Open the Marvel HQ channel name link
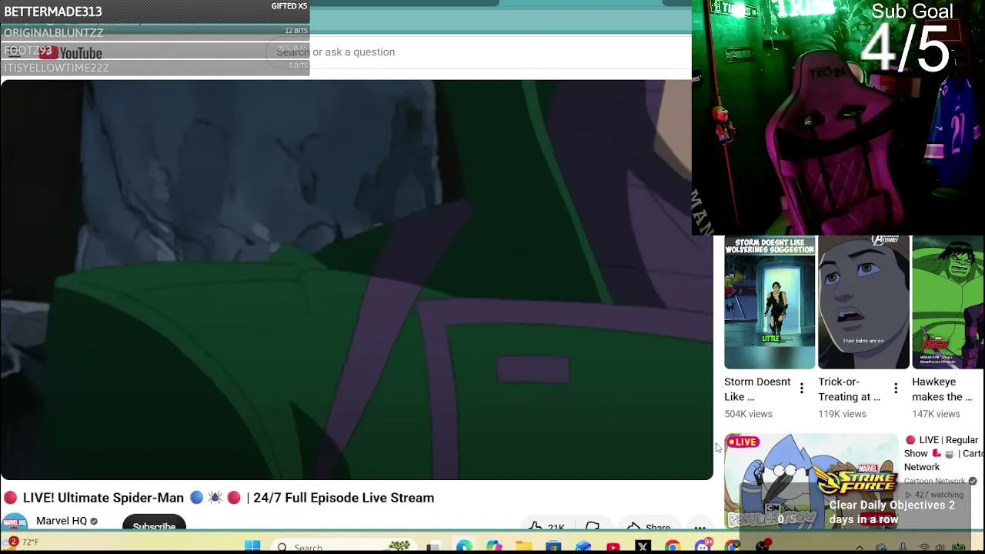 click(62, 521)
